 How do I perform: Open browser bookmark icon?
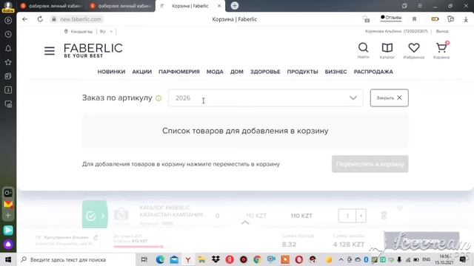(415, 19)
